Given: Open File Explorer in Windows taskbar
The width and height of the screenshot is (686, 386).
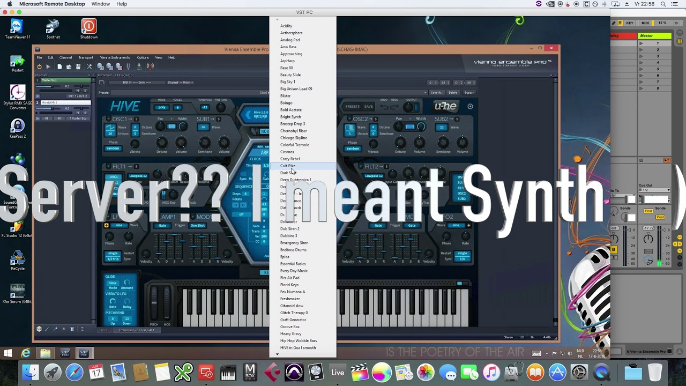Looking at the screenshot, I should [46, 353].
